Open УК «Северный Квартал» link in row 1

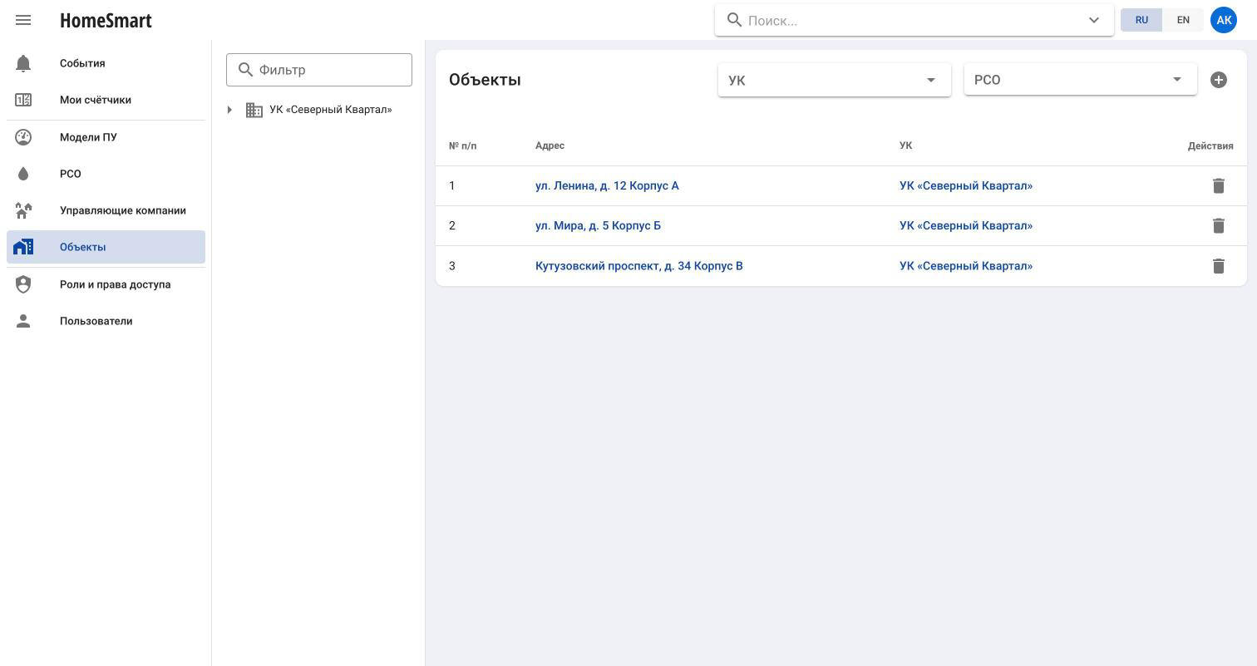pyautogui.click(x=966, y=185)
